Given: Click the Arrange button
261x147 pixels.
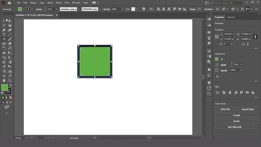Looking at the screenshot, I should [237, 115].
